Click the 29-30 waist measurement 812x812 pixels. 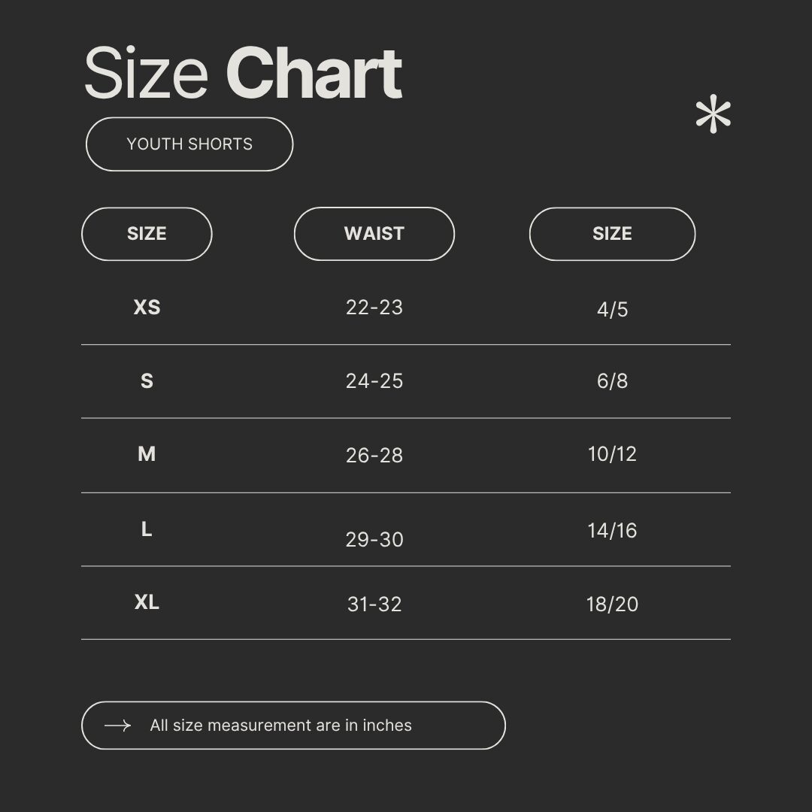374,540
